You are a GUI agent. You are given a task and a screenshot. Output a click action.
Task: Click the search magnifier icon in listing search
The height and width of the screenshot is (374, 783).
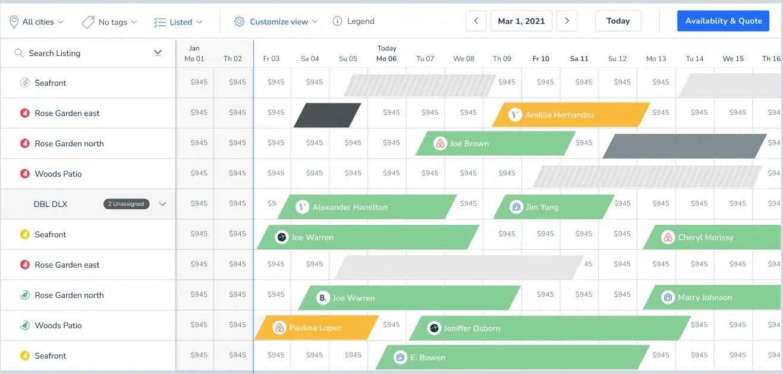coord(19,53)
